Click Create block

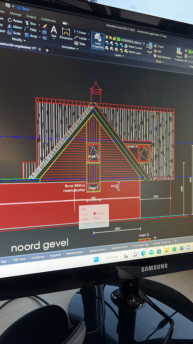tap(159, 46)
